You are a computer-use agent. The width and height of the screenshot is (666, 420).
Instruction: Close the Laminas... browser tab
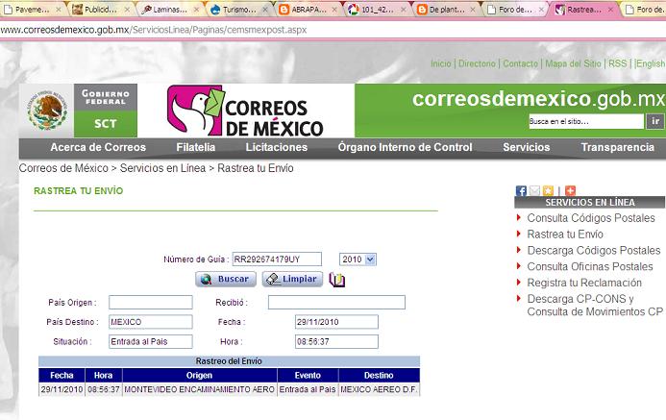(196, 10)
